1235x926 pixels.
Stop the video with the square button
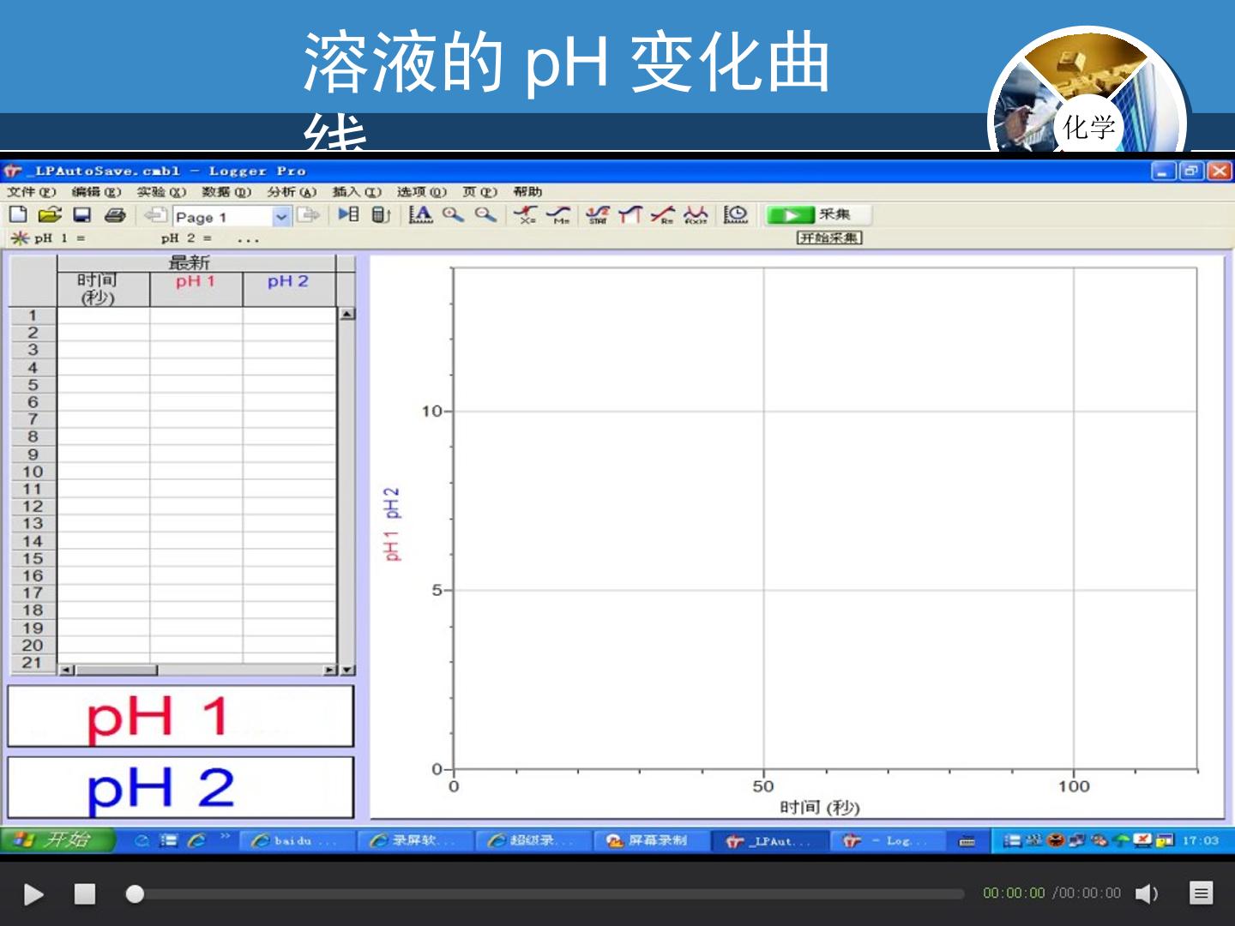pyautogui.click(x=84, y=894)
